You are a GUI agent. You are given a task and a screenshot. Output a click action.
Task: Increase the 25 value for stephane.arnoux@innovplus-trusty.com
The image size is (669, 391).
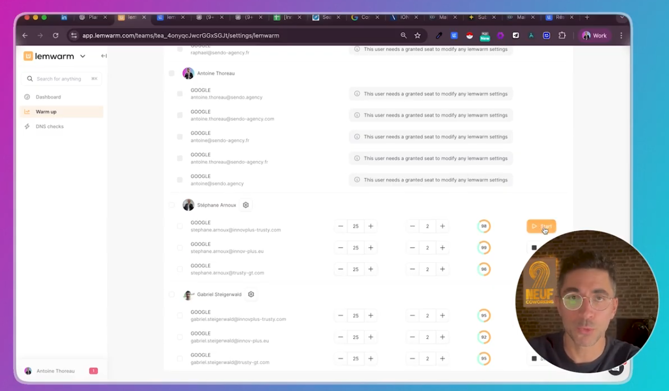(x=371, y=226)
